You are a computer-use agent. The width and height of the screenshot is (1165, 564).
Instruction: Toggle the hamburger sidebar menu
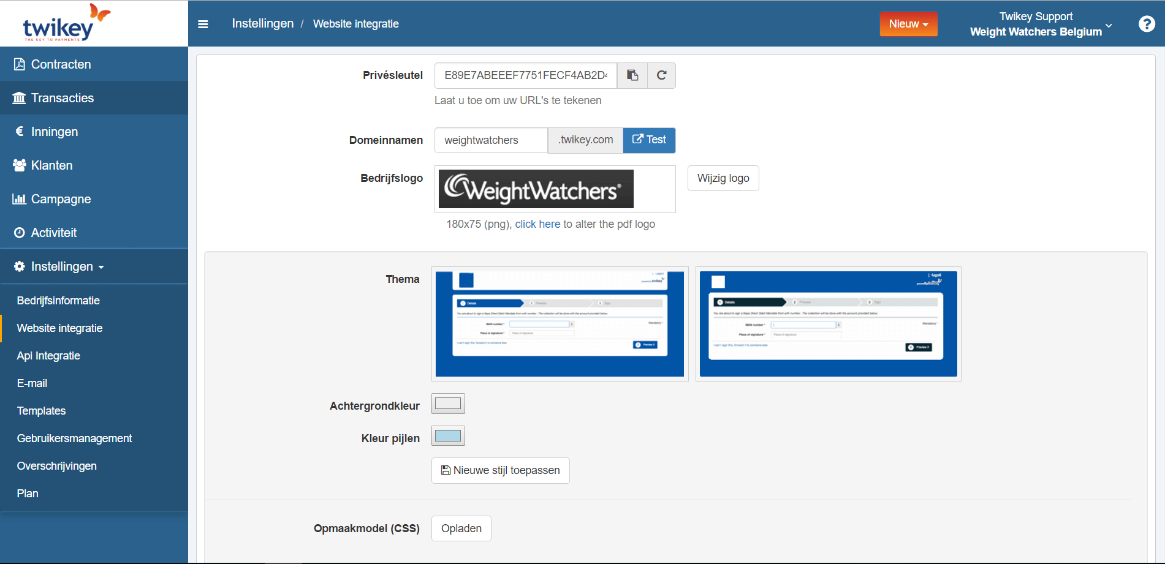(x=203, y=24)
